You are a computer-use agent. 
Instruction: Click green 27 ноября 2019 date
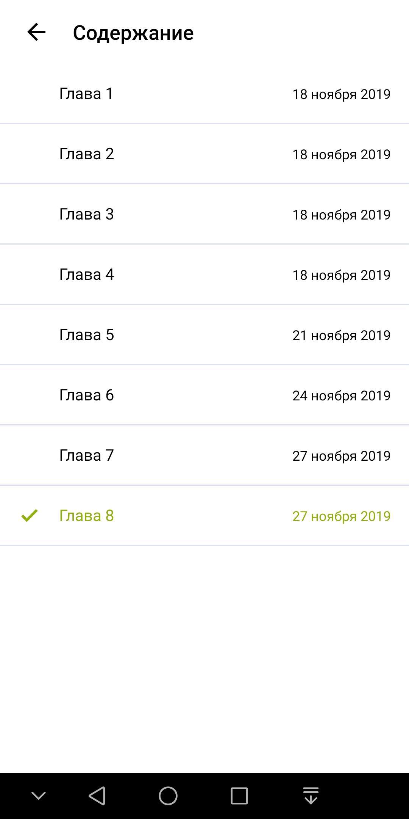click(341, 516)
